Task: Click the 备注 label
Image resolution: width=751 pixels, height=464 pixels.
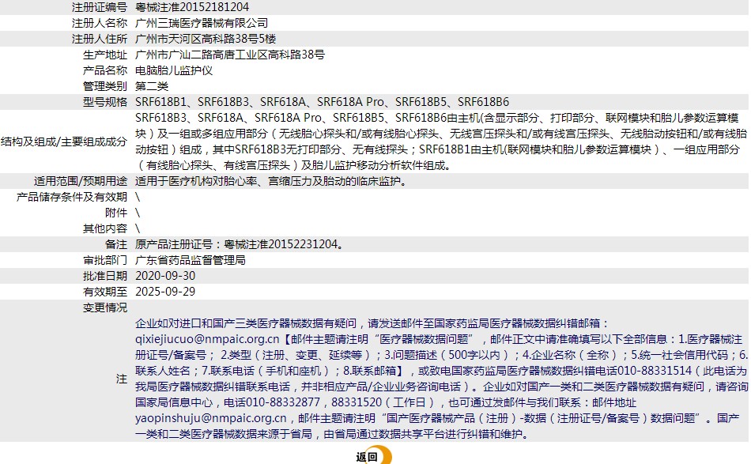Action: point(116,244)
